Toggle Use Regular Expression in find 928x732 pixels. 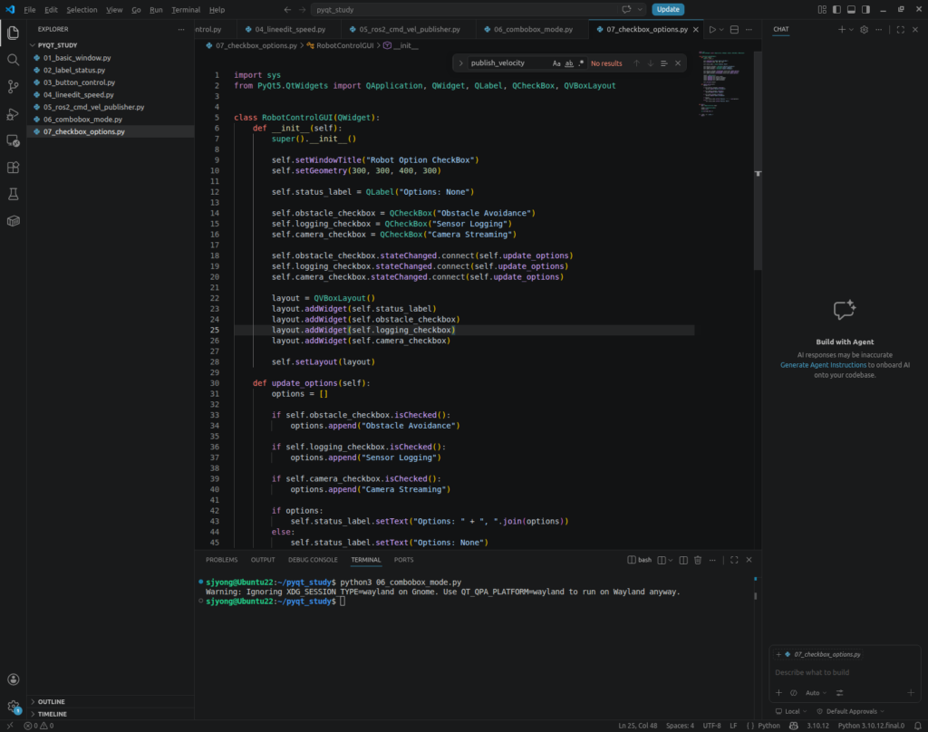[x=581, y=63]
